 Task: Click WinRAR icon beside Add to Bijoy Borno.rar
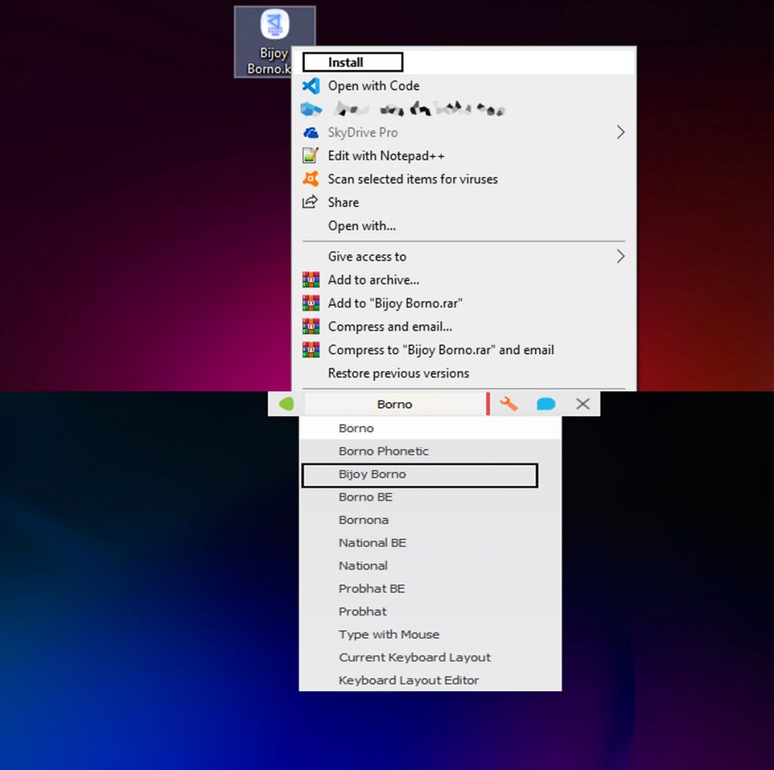[x=311, y=303]
